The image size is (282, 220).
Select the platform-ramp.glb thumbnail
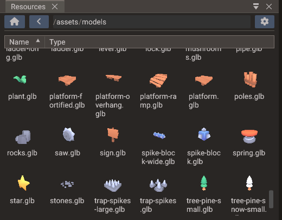tap(158, 80)
